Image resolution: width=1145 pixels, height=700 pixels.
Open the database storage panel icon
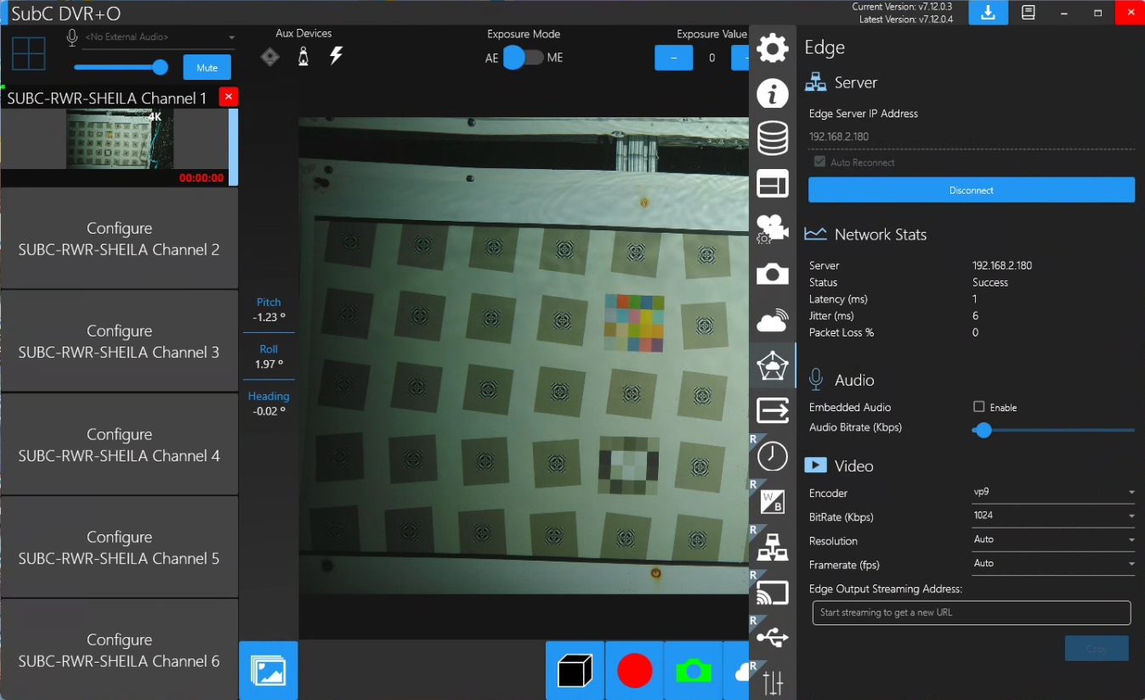772,138
